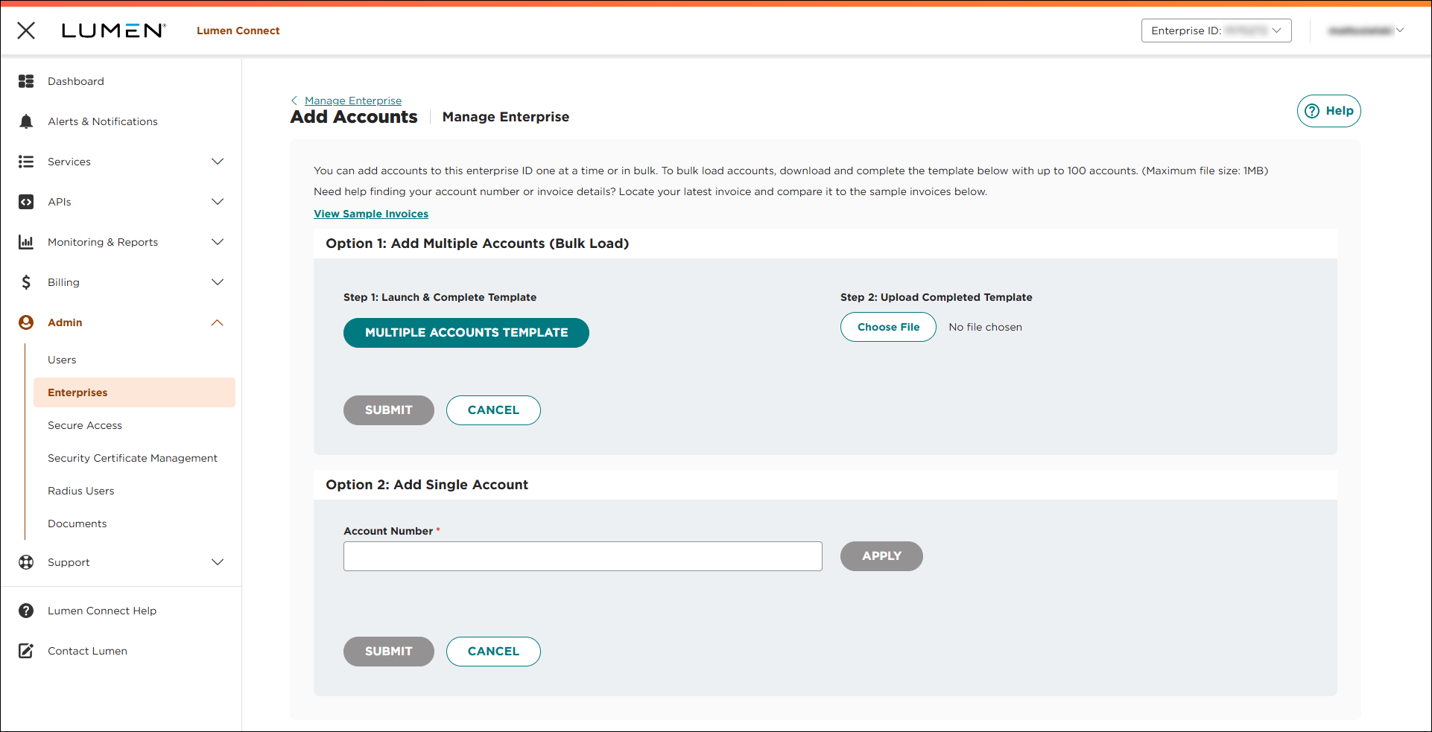Click inside the Account Number field

[583, 556]
